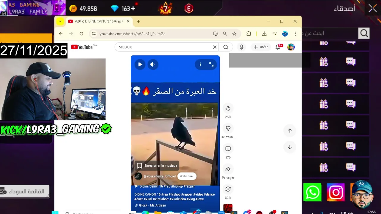Click the game's friends search magnifier
Viewport: 381px width, 214px height.
[x=364, y=33]
